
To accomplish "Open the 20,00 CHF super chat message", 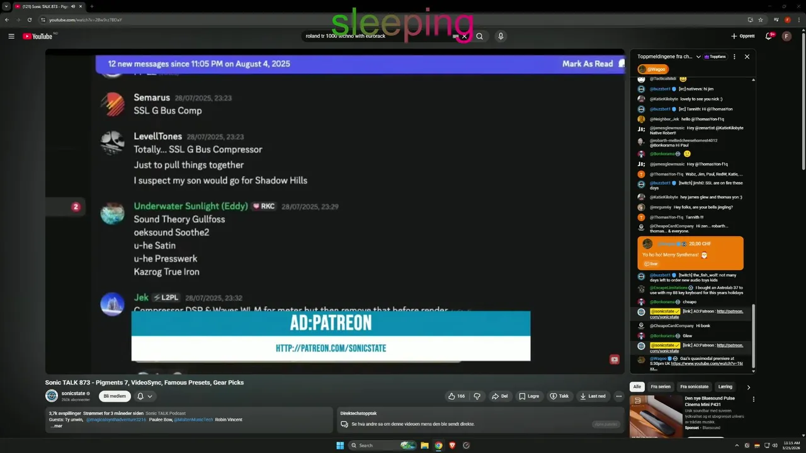I will point(690,252).
